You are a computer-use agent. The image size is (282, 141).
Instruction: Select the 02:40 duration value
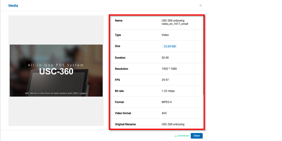pos(165,58)
